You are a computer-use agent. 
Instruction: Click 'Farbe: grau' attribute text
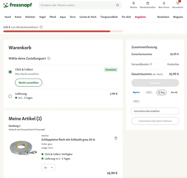click(47, 144)
